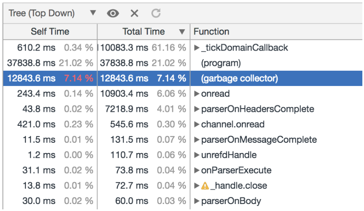This screenshot has width=364, height=211.
Task: Expand the parserOnMessageComplete node
Action: click(x=197, y=140)
